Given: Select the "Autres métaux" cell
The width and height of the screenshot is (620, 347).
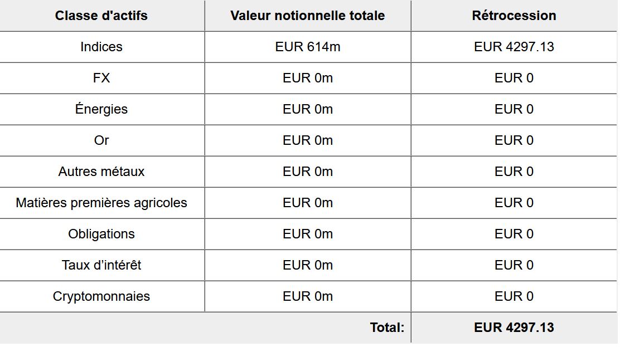Looking at the screenshot, I should pos(101,172).
